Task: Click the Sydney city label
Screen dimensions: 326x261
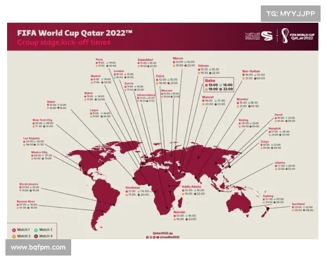Action: pyautogui.click(x=268, y=196)
